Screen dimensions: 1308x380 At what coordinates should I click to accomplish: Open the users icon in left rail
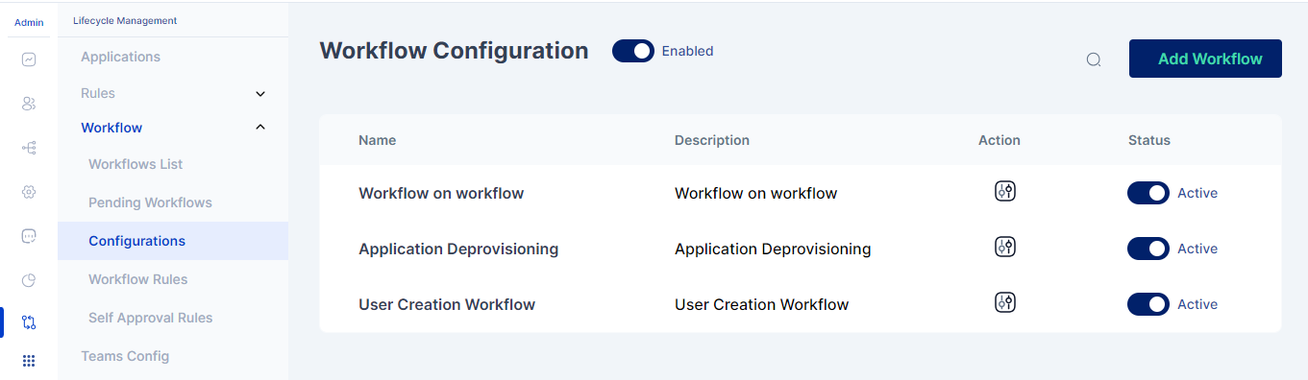tap(29, 104)
